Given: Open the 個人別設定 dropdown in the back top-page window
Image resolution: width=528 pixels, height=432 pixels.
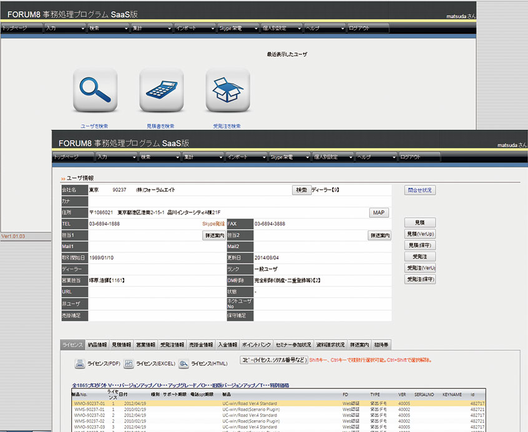Looking at the screenshot, I should coord(281,28).
